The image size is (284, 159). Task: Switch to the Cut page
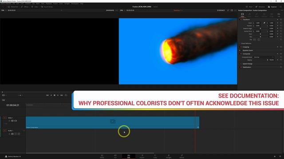coord(115,156)
